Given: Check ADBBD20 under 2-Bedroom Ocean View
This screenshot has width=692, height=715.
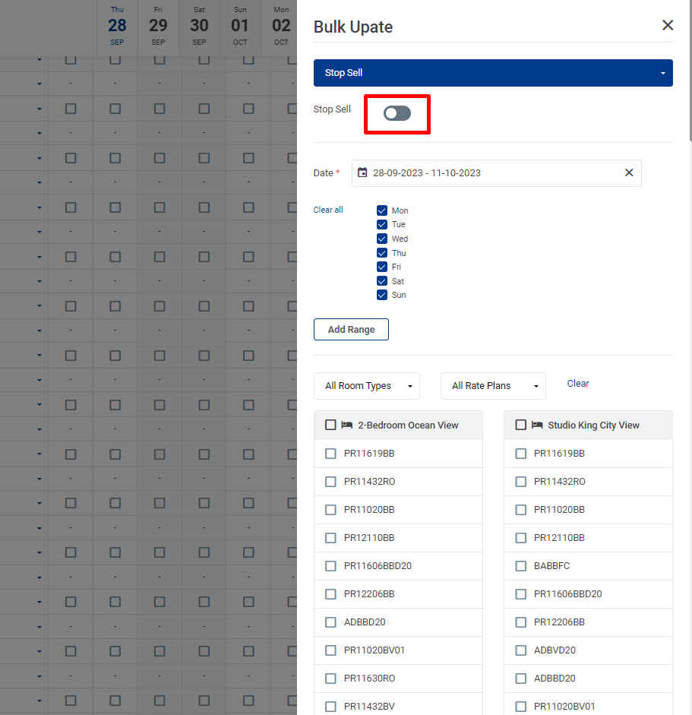Looking at the screenshot, I should 330,622.
